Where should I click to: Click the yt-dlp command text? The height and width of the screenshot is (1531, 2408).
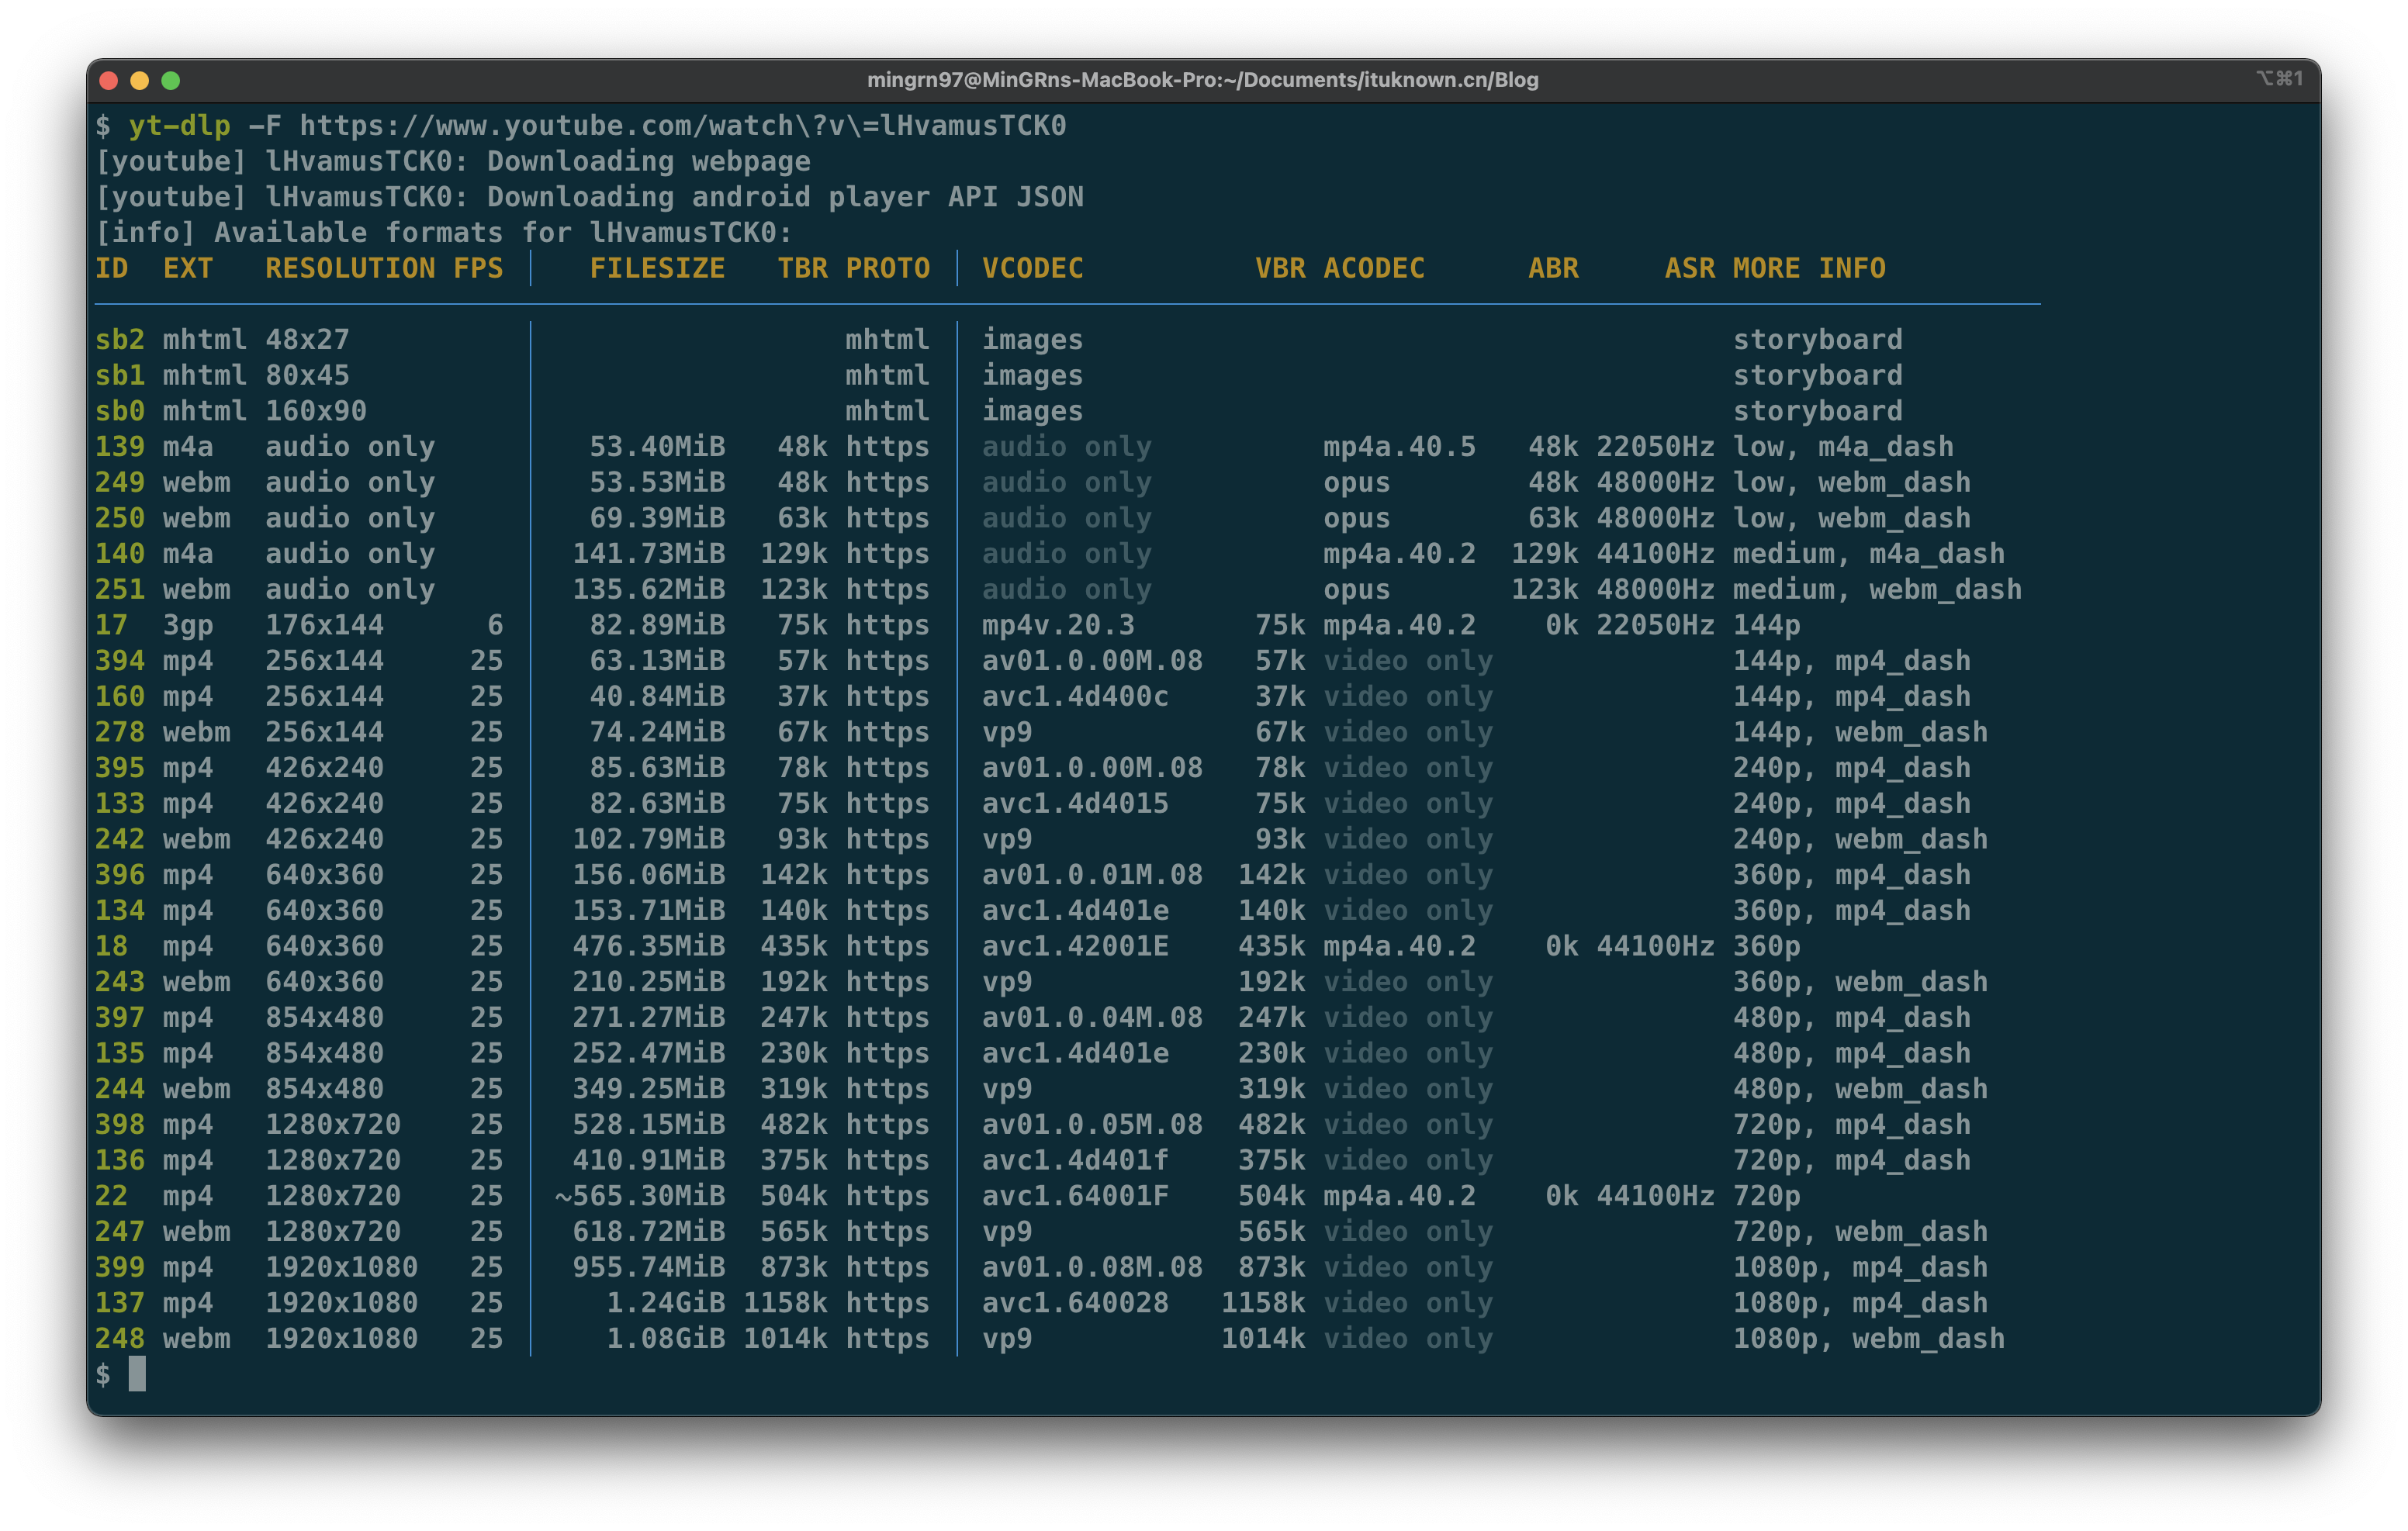click(179, 126)
